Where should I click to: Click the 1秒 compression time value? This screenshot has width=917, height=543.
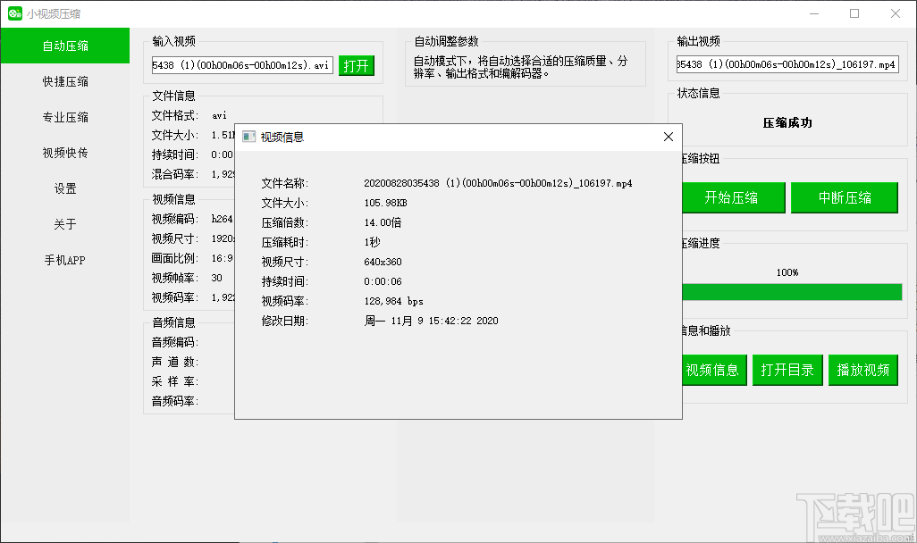[372, 242]
